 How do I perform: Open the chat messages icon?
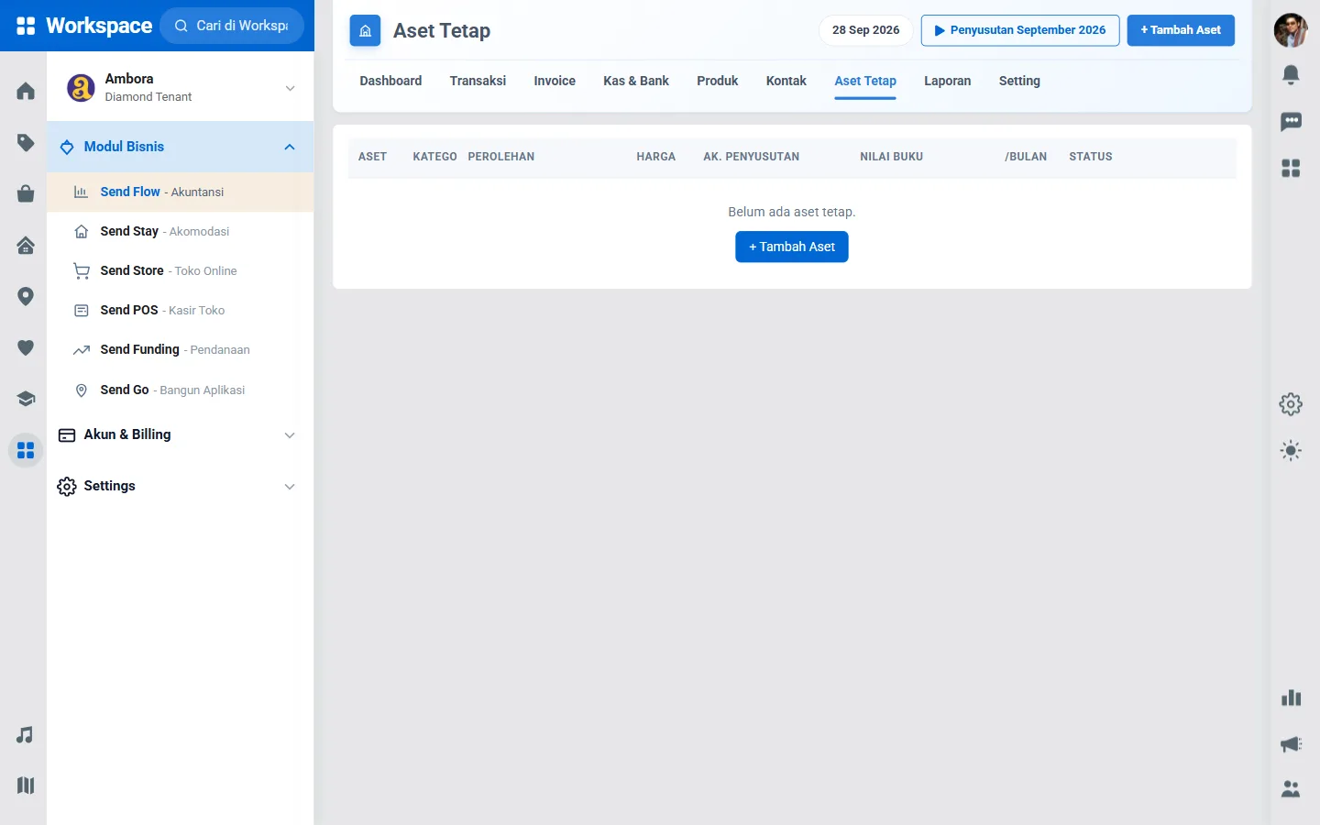[x=1291, y=121]
